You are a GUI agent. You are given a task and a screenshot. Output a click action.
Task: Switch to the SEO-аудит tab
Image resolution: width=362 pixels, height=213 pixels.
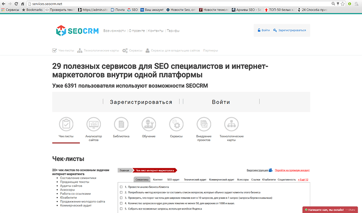point(173,180)
